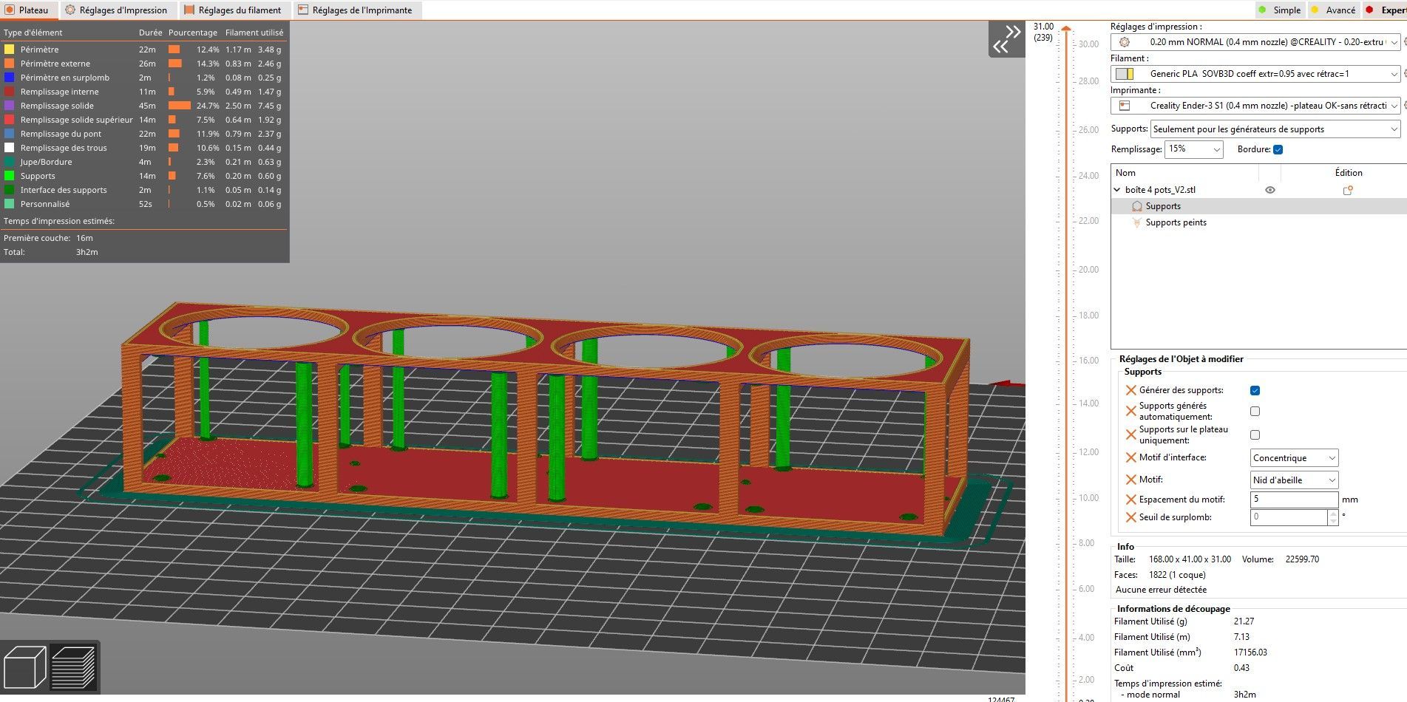This screenshot has height=702, width=1407.
Task: Toggle the Bordure checkbox
Action: [x=1278, y=149]
